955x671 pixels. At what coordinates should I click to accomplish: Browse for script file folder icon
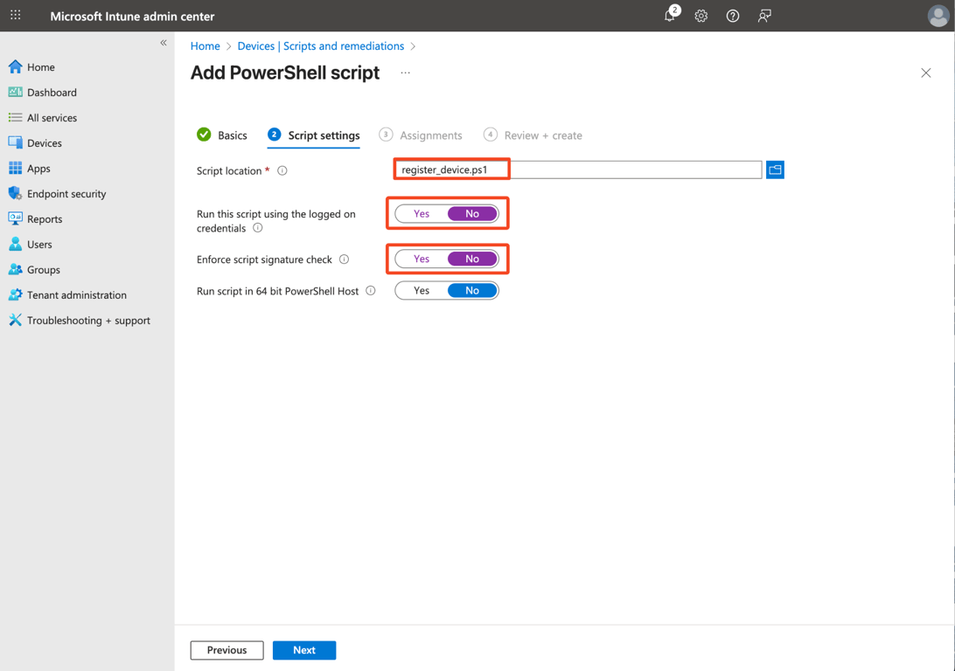coord(775,169)
